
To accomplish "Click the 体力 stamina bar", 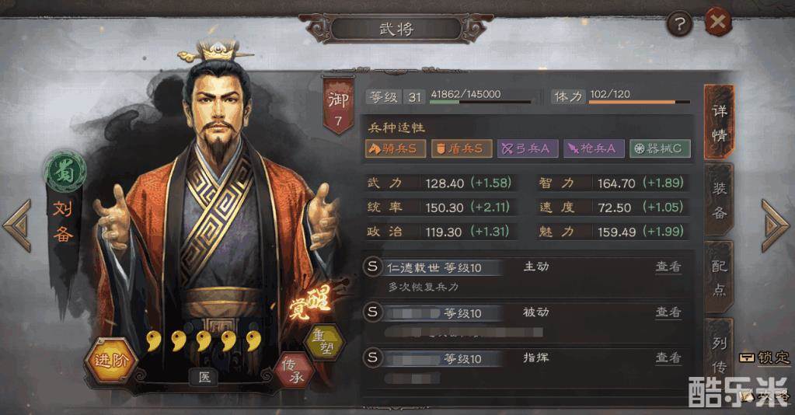I will [640, 102].
